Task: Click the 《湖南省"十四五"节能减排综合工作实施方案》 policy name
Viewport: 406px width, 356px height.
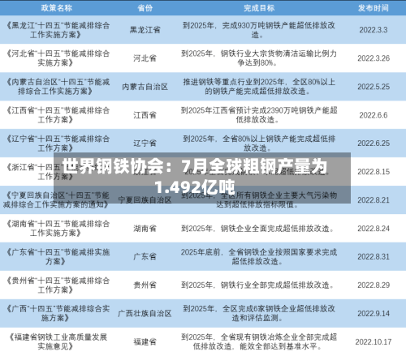Action: [58, 229]
